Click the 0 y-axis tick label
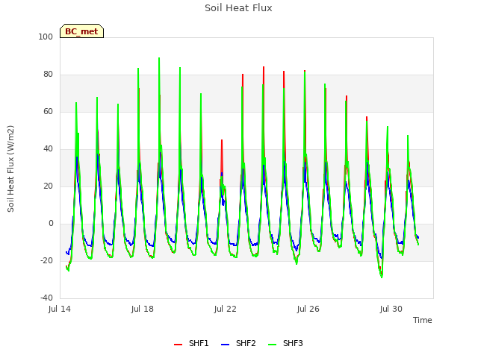The width and height of the screenshot is (478, 358). (51, 224)
